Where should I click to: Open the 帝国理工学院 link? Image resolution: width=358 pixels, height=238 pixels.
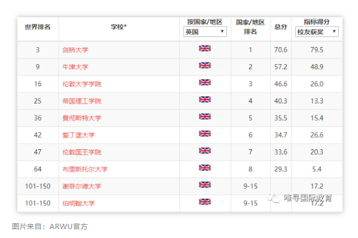[x=82, y=101]
